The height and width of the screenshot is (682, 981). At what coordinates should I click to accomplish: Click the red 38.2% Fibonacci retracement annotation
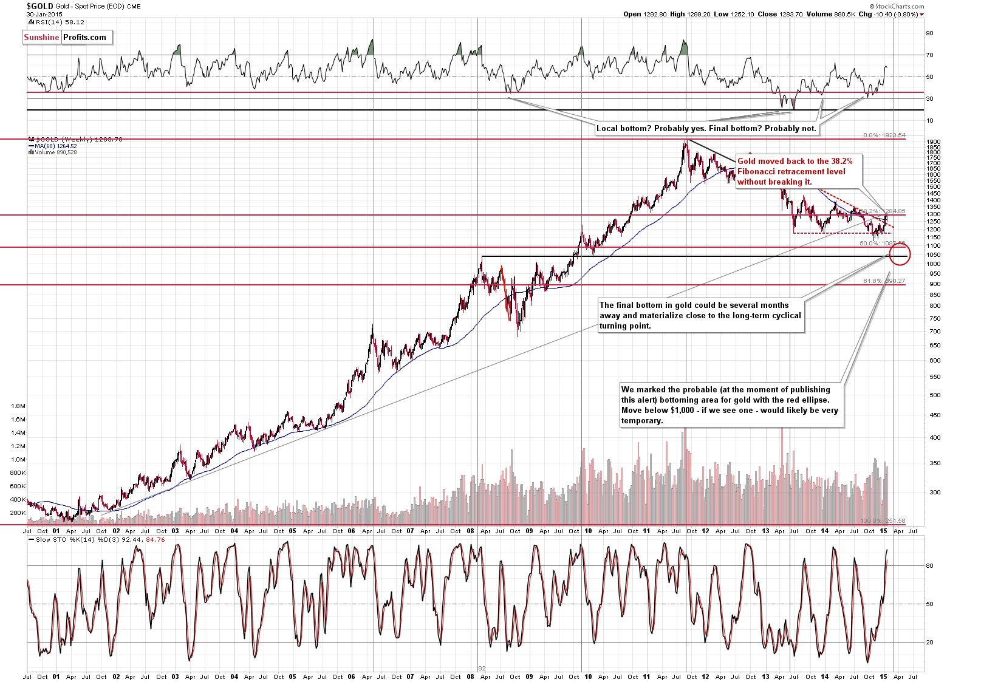[x=799, y=171]
